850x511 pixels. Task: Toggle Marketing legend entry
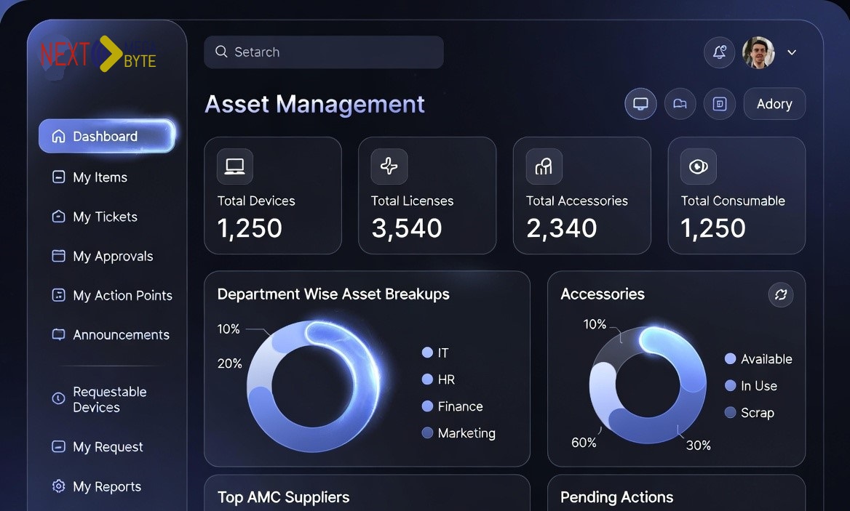[458, 433]
